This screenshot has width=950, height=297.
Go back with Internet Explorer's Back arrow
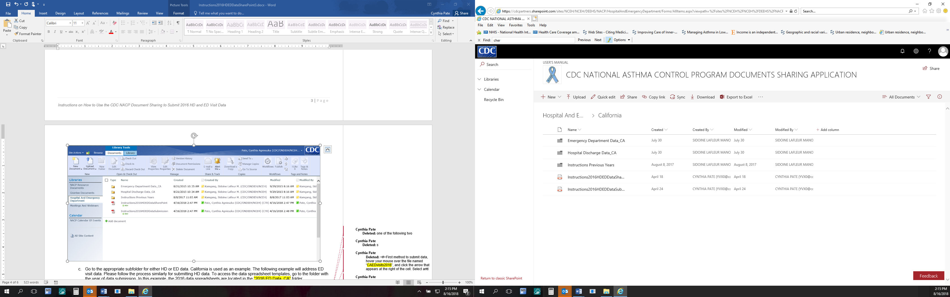(481, 11)
